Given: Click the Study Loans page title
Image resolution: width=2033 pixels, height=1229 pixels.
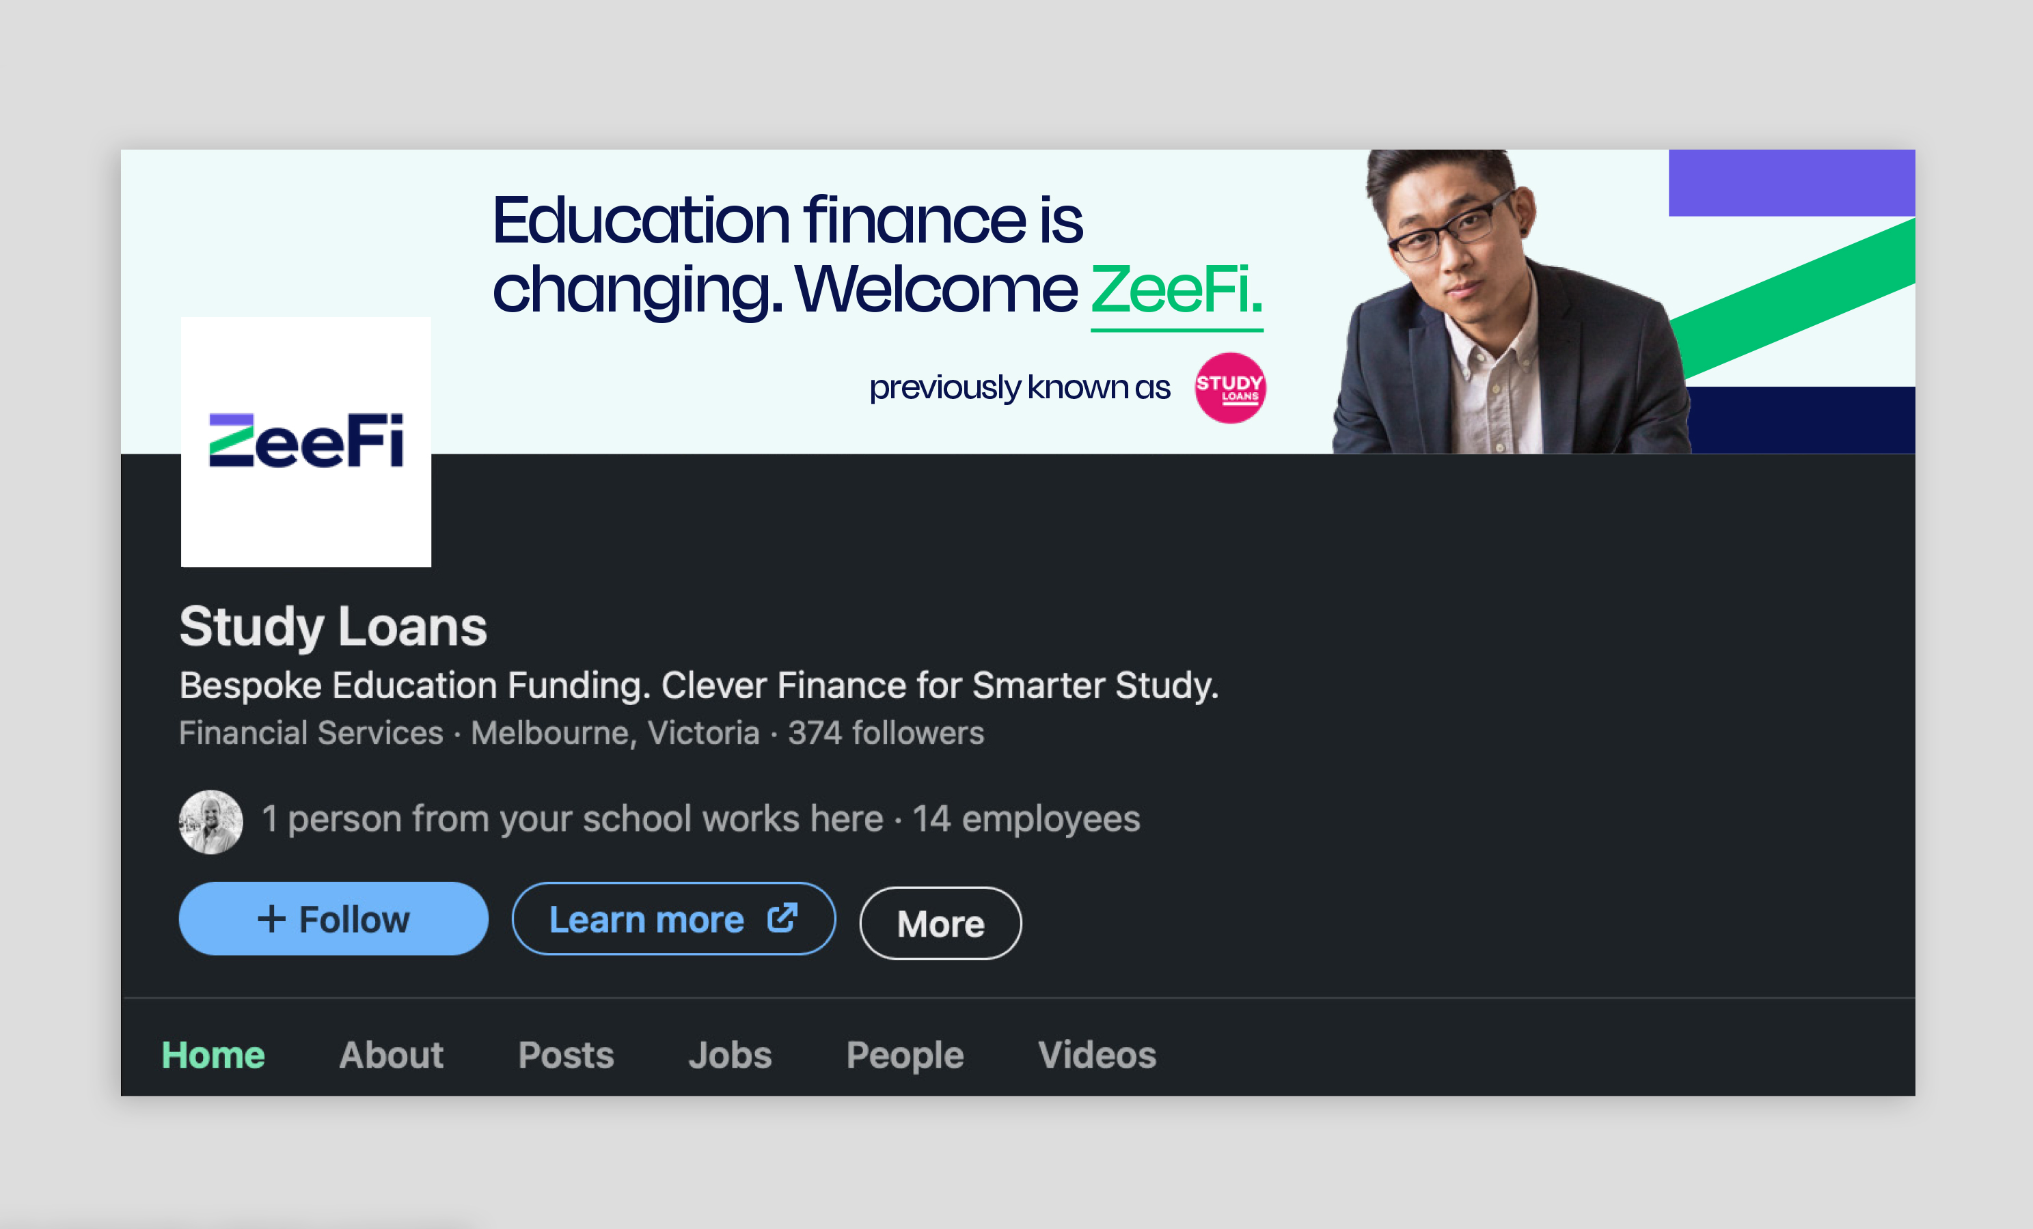Looking at the screenshot, I should [x=333, y=627].
